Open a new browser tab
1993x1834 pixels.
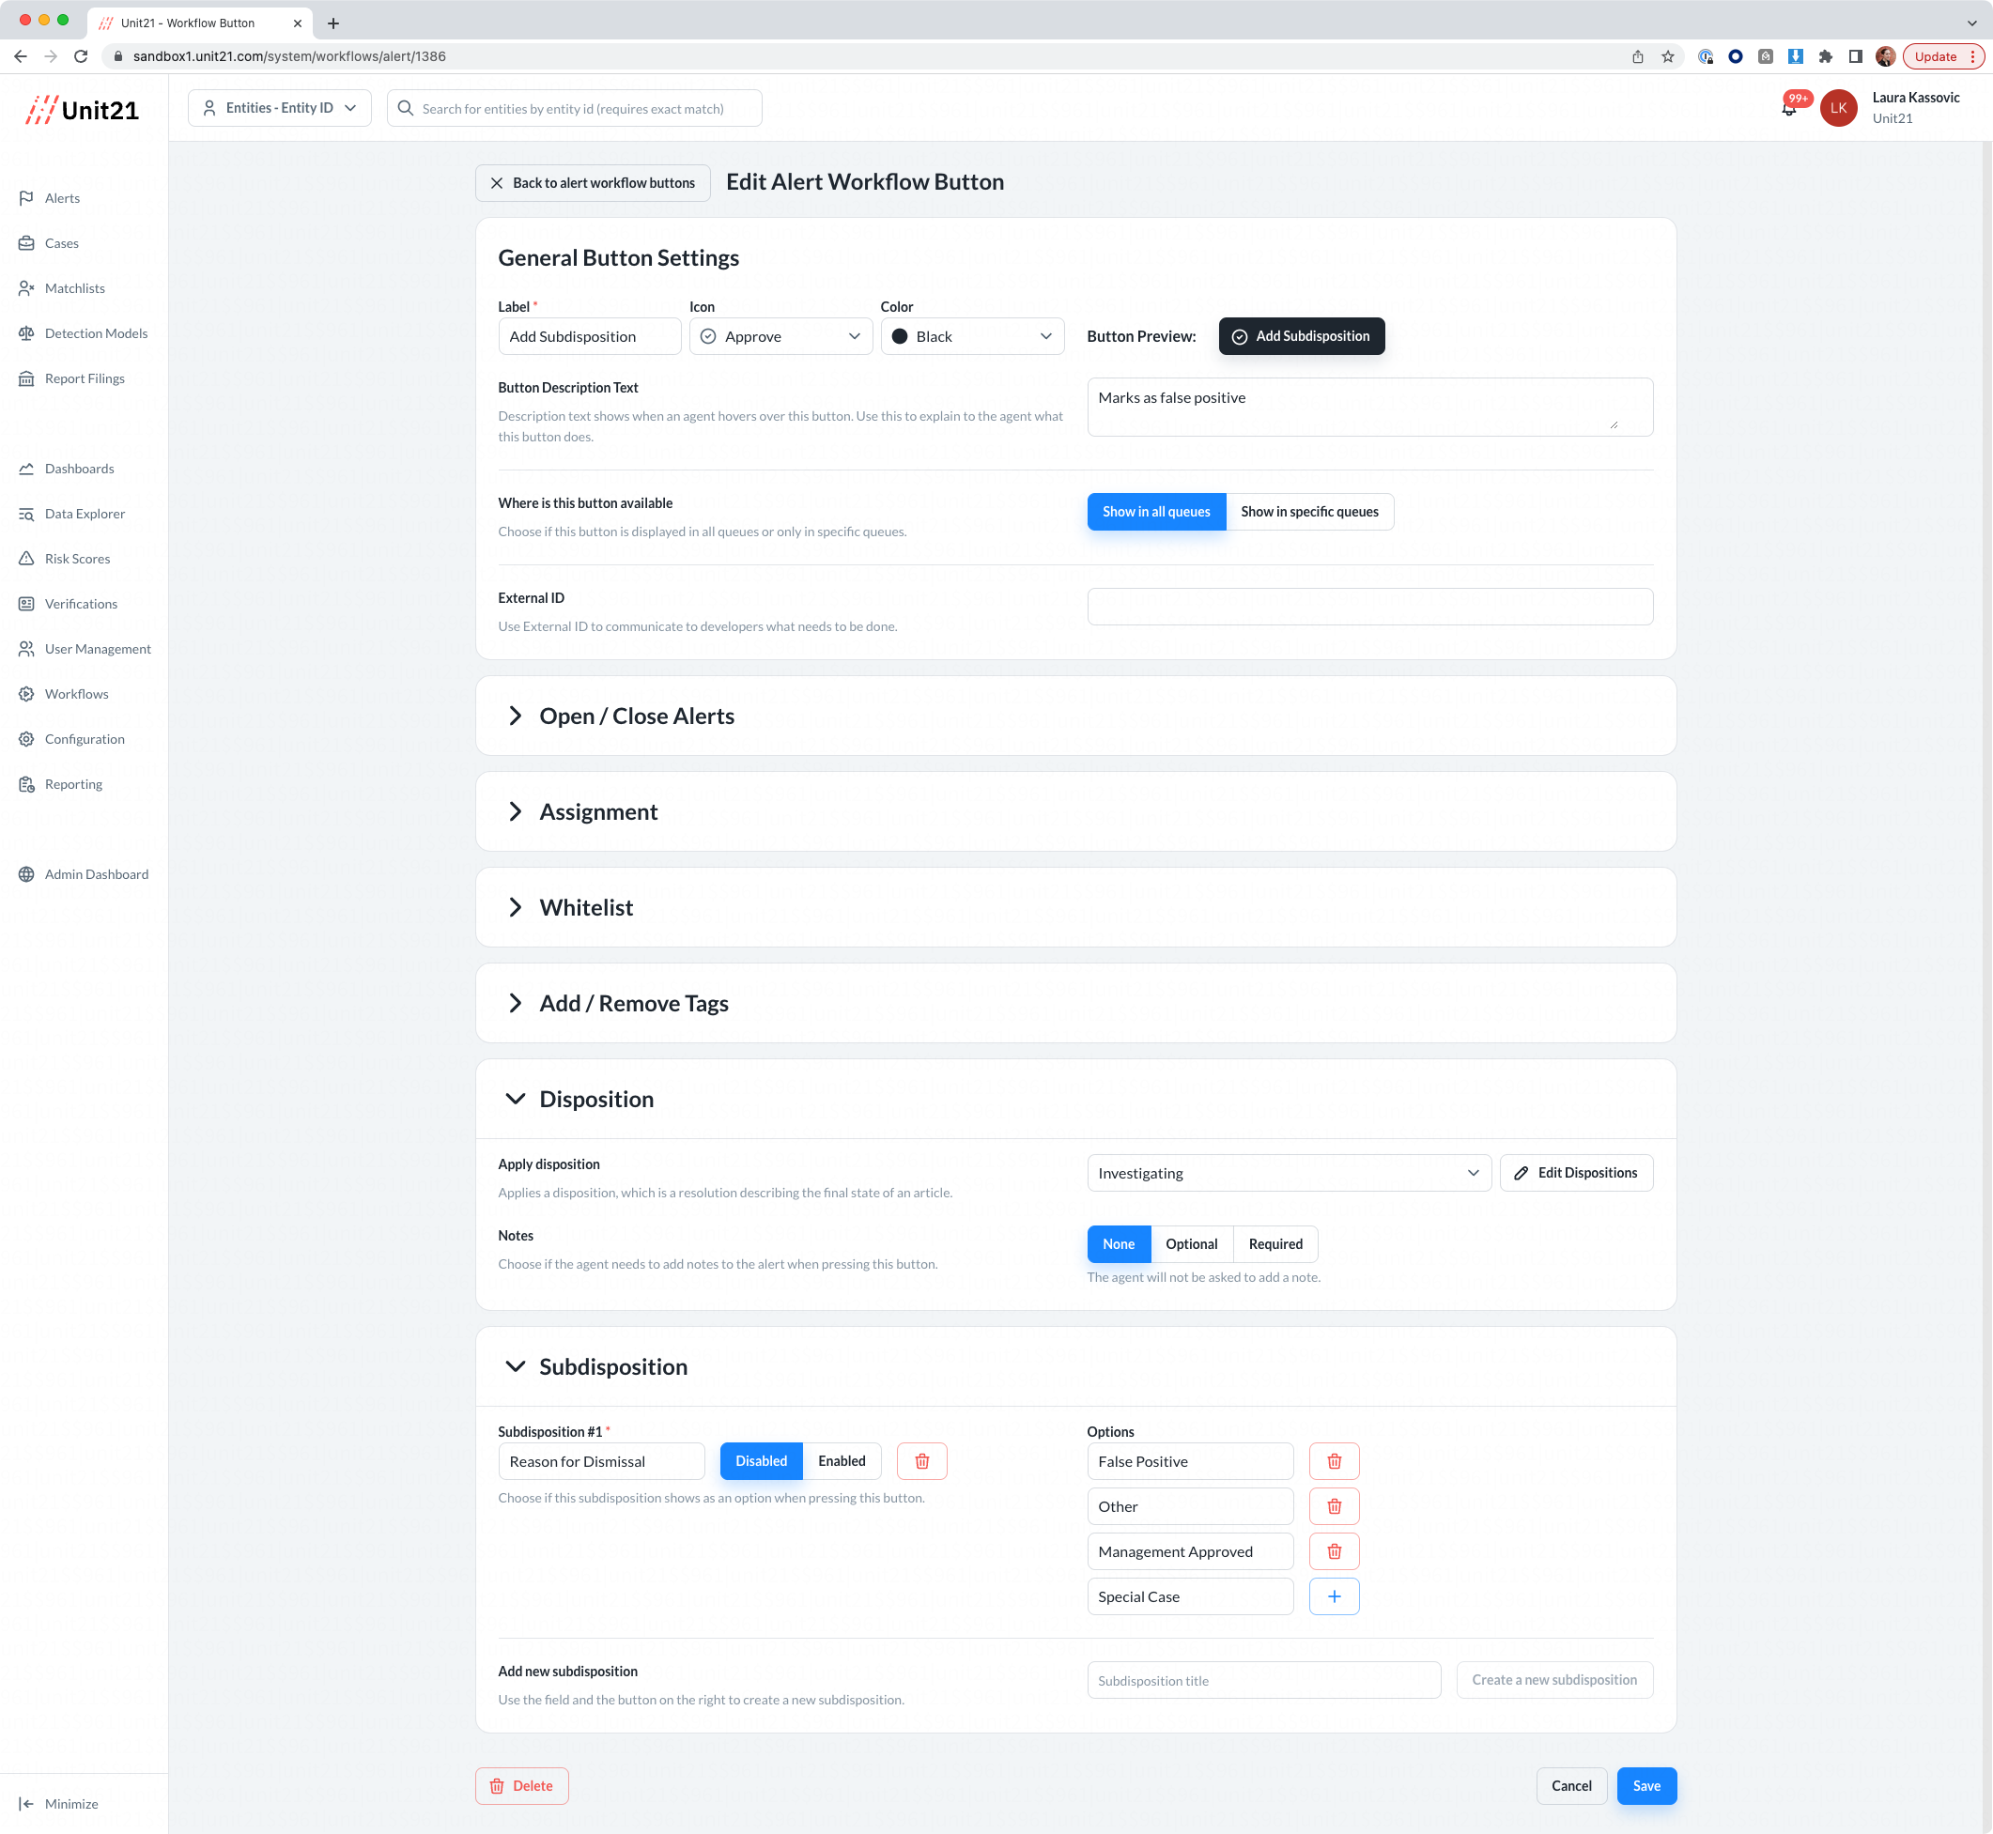point(333,23)
